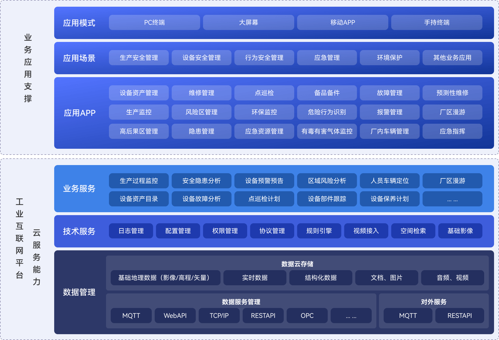This screenshot has width=499, height=340.
Task: Open 风险区管理 app box
Action: point(202,112)
